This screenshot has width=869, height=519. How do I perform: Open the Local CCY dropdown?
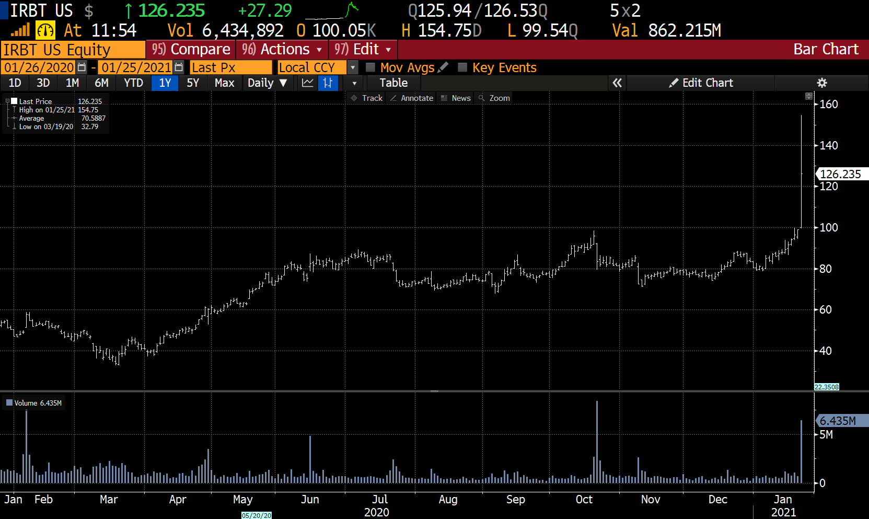[353, 67]
